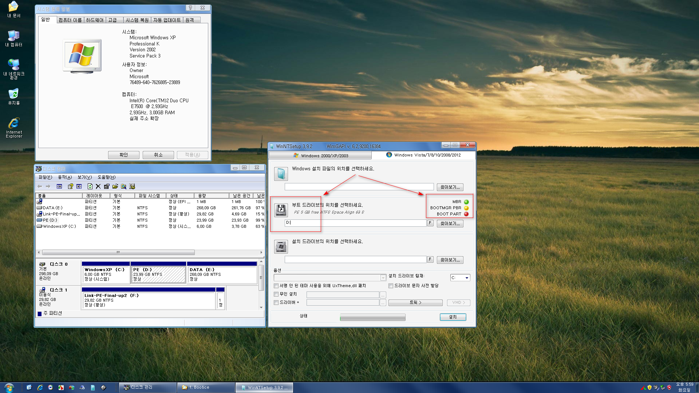Click the Start orb on the taskbar
699x393 pixels.
9,388
